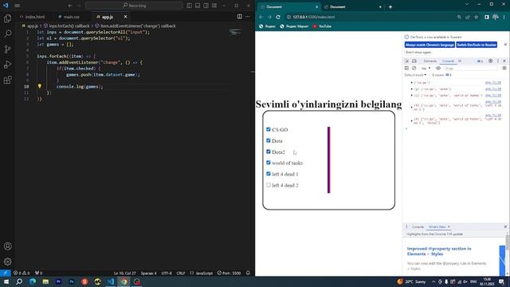Toggle the VS Code primary sidebar layout icon
The height and width of the screenshot is (287, 510).
[190, 6]
